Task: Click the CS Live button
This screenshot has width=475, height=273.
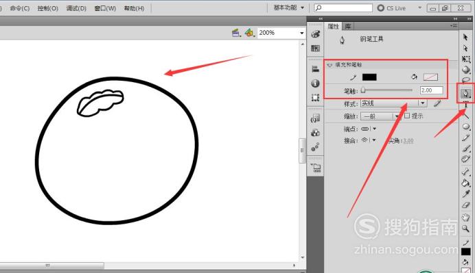Action: (391, 8)
